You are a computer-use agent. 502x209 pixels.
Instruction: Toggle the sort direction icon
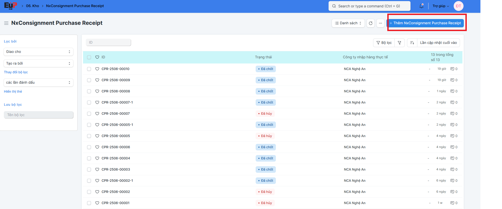pyautogui.click(x=412, y=43)
